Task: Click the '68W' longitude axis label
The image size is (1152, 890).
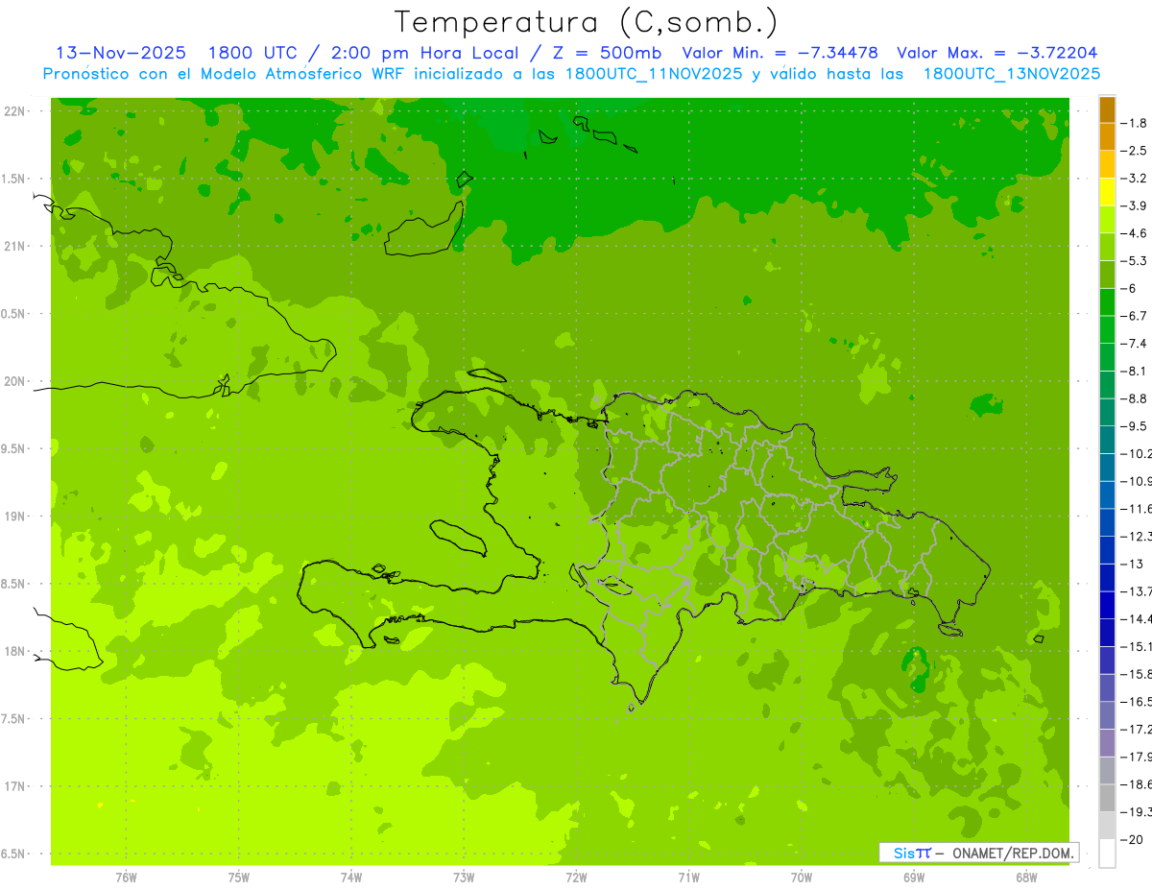Action: (x=1026, y=878)
